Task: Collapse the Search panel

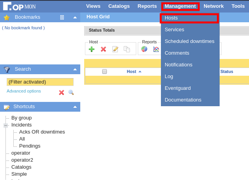Action: coord(75,69)
